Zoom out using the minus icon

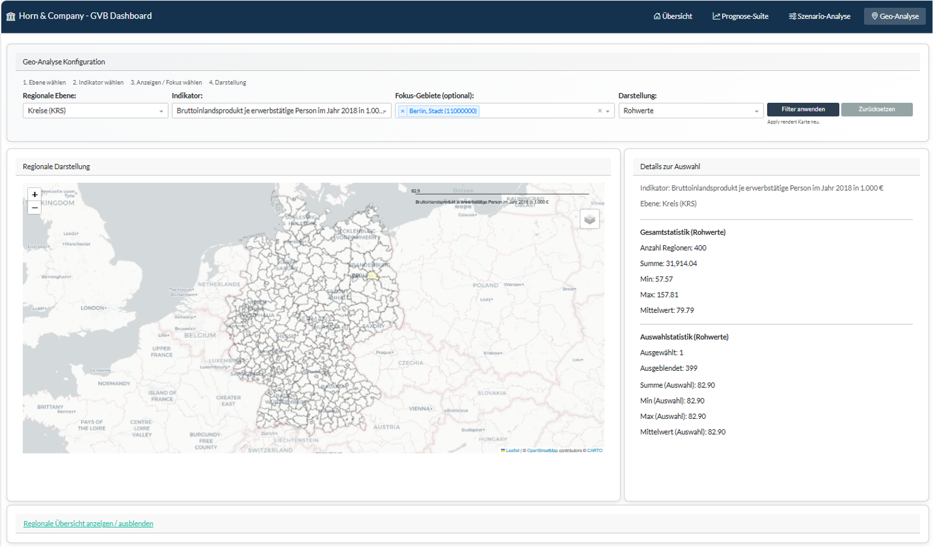(34, 208)
